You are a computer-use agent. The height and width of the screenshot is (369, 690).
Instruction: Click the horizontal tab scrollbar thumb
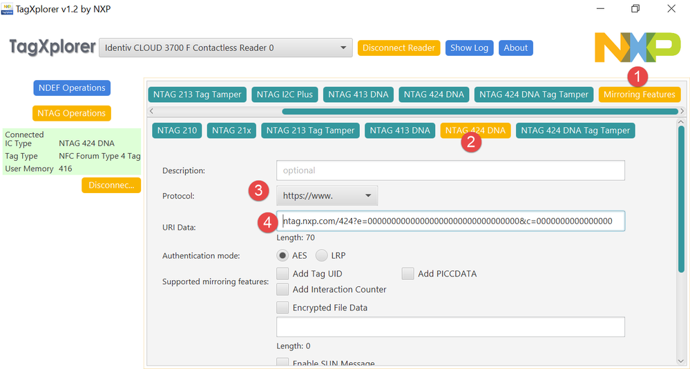[x=479, y=111]
